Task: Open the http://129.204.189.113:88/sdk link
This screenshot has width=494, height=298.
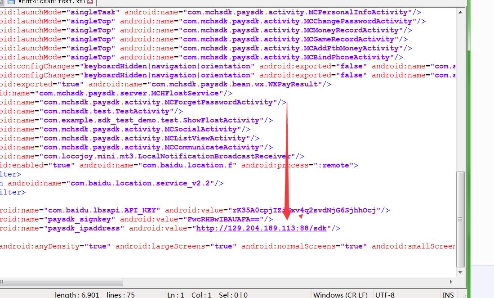Action: 261,228
